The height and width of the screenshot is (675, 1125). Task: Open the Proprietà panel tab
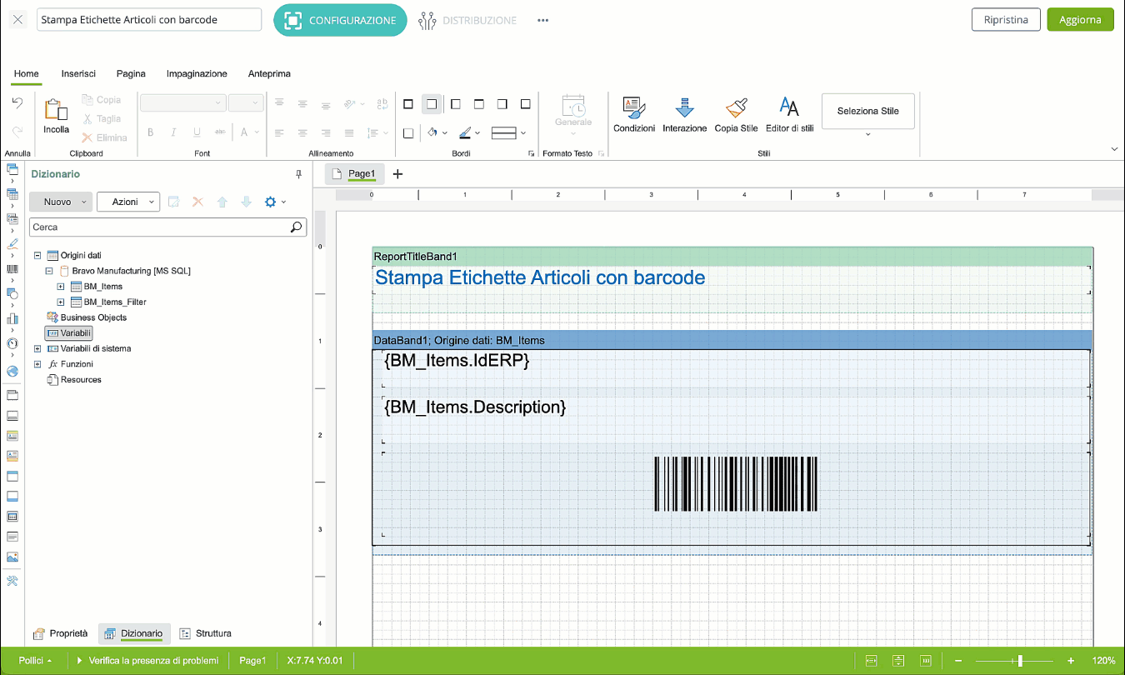pos(60,633)
